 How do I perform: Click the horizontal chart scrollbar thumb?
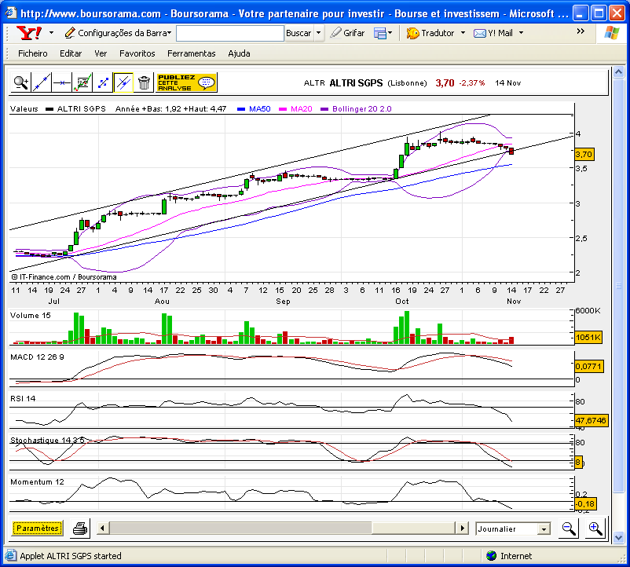click(241, 528)
